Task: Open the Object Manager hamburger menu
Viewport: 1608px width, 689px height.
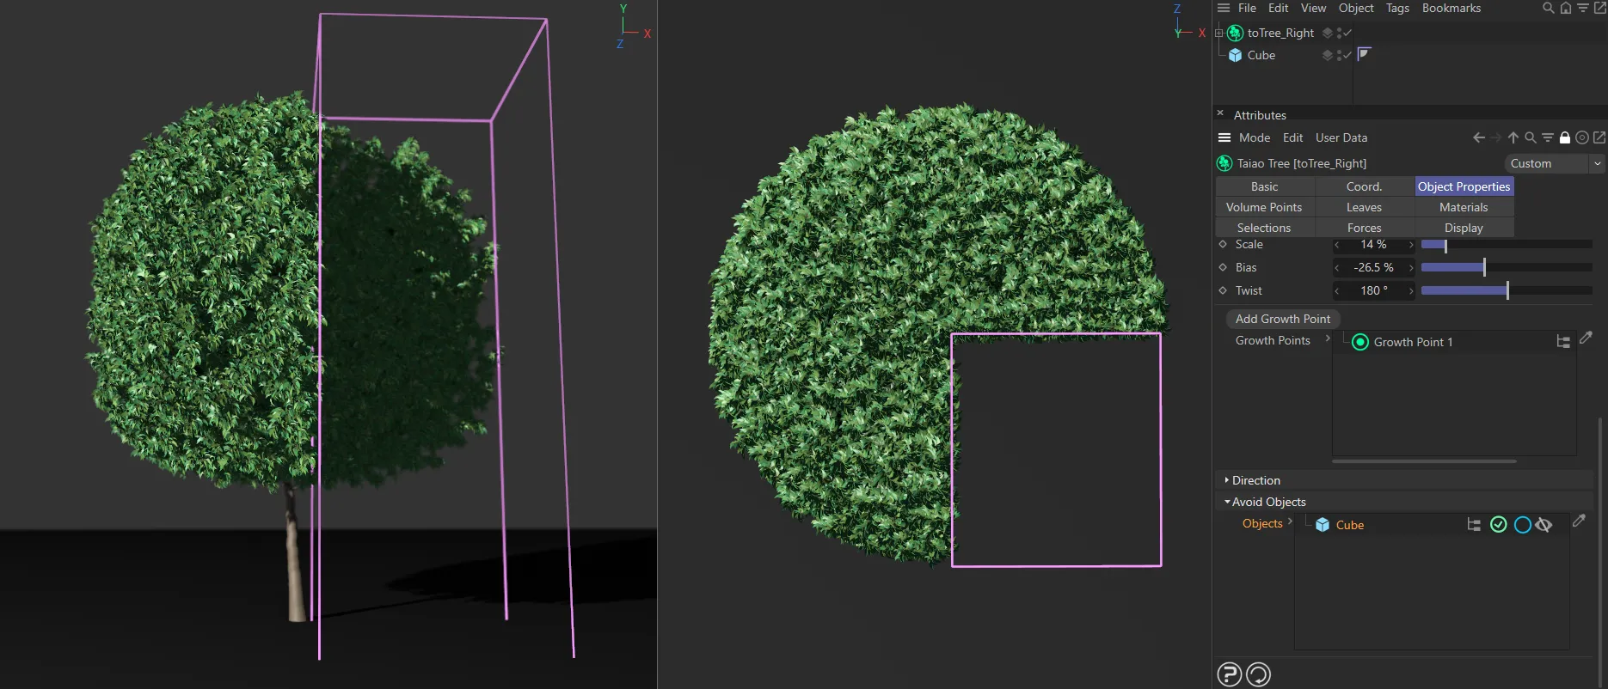Action: click(x=1224, y=8)
